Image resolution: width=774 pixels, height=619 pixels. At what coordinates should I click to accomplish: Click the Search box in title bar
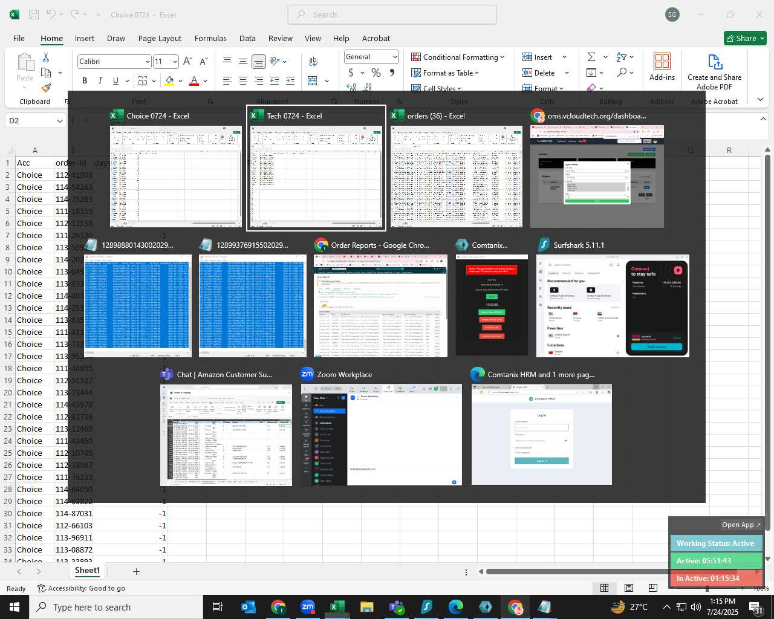(x=392, y=15)
